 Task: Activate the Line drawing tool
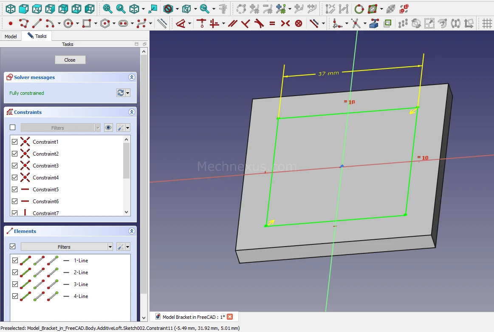pyautogui.click(x=37, y=23)
